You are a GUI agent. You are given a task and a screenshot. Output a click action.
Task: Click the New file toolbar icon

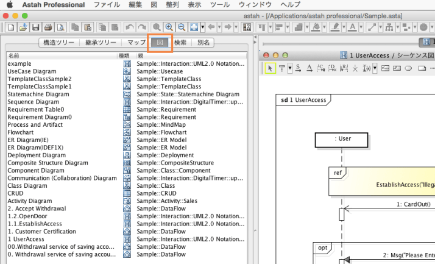point(10,27)
